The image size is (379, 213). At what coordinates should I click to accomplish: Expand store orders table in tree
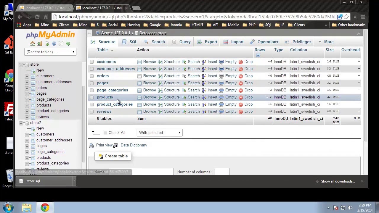click(27, 88)
